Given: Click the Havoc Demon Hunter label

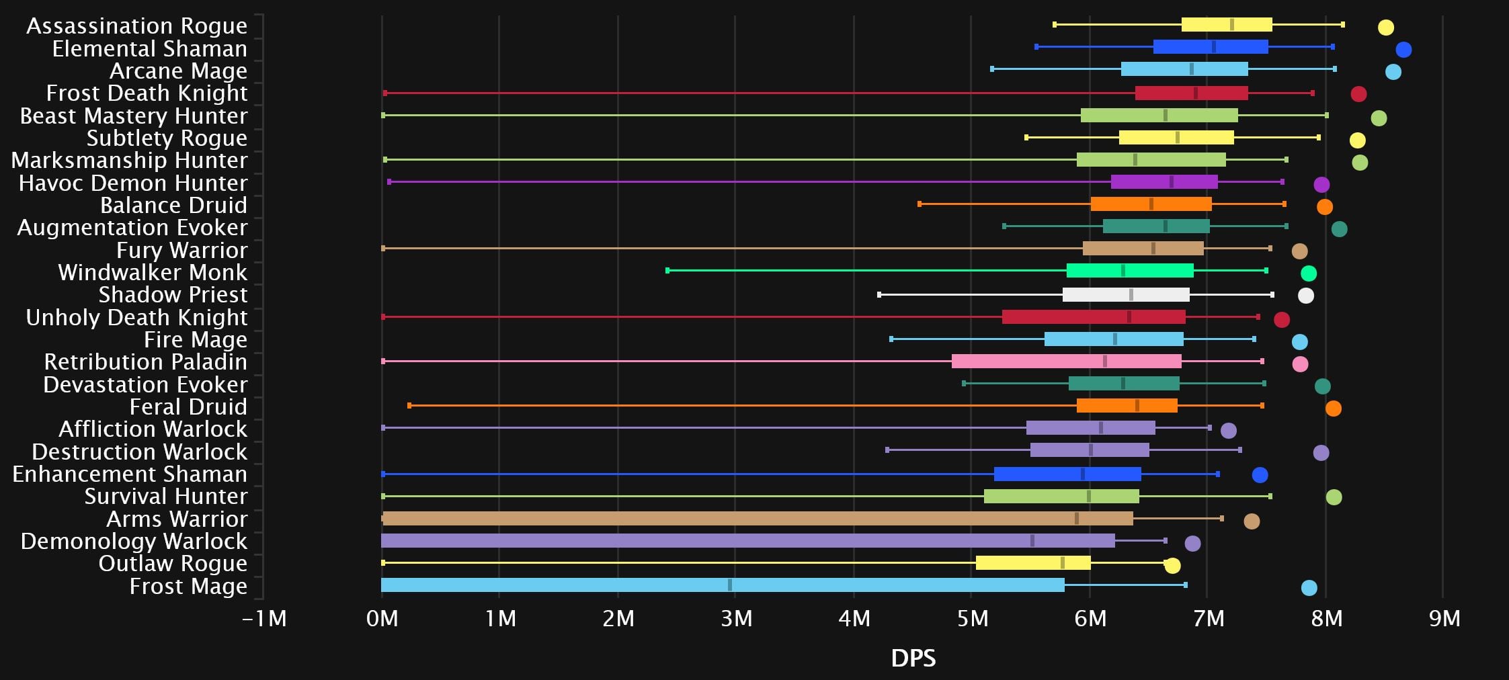Looking at the screenshot, I should (133, 183).
